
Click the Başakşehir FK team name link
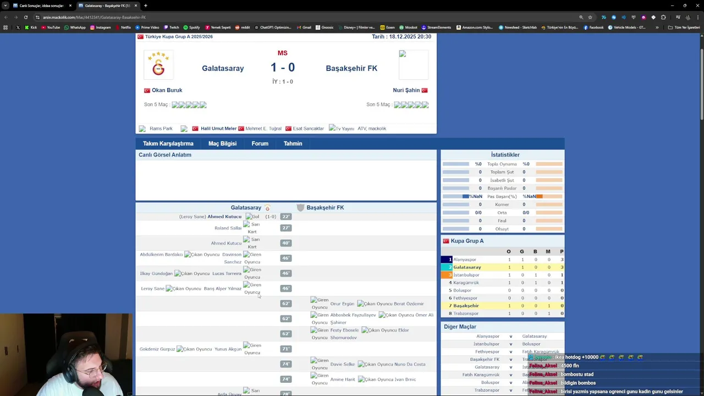coord(351,68)
